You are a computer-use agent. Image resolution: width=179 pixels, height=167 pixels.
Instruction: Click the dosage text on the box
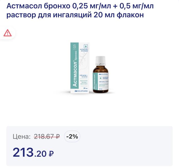(84, 76)
